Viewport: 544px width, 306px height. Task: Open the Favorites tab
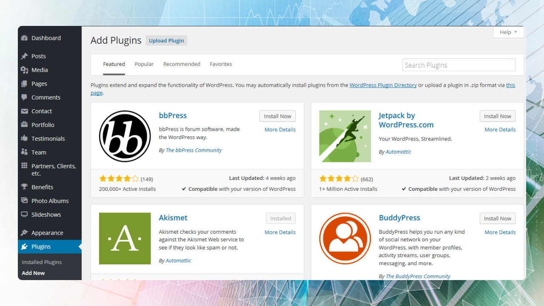pos(221,64)
